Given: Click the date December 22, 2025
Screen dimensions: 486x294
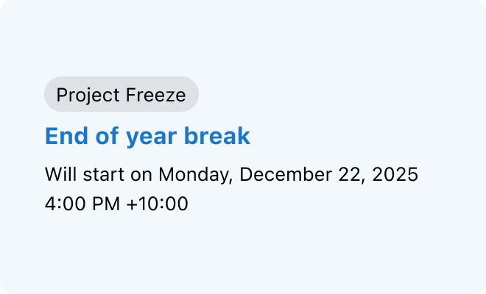Looking at the screenshot, I should point(329,175).
